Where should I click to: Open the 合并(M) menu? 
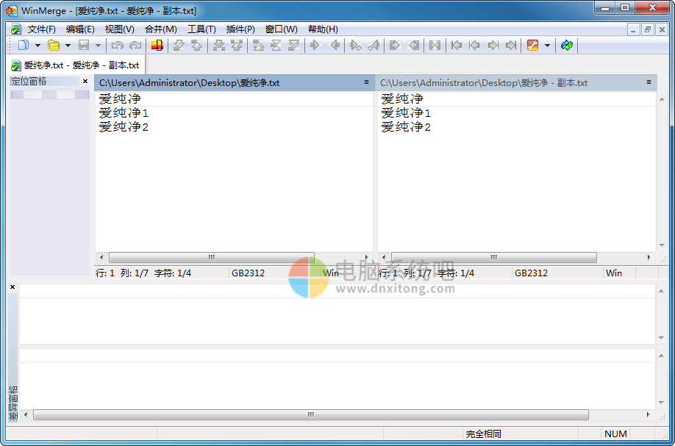coord(160,29)
